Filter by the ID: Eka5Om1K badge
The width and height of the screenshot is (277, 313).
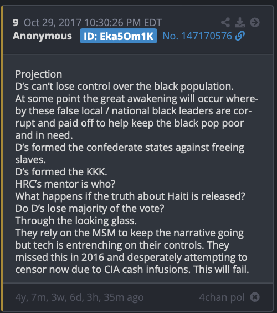[119, 36]
